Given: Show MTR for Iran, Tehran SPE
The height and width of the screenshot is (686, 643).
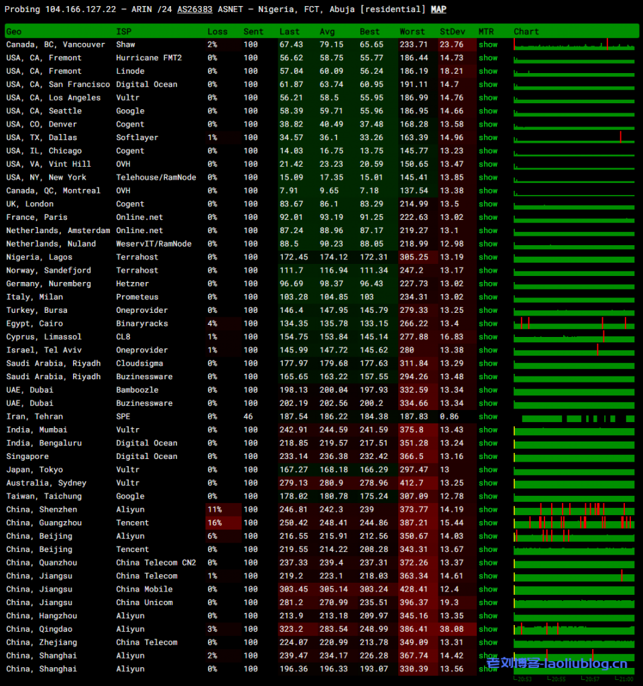Looking at the screenshot, I should (x=488, y=417).
